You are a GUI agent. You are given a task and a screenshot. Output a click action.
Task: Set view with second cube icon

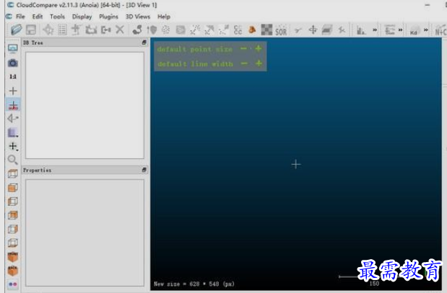point(13,188)
